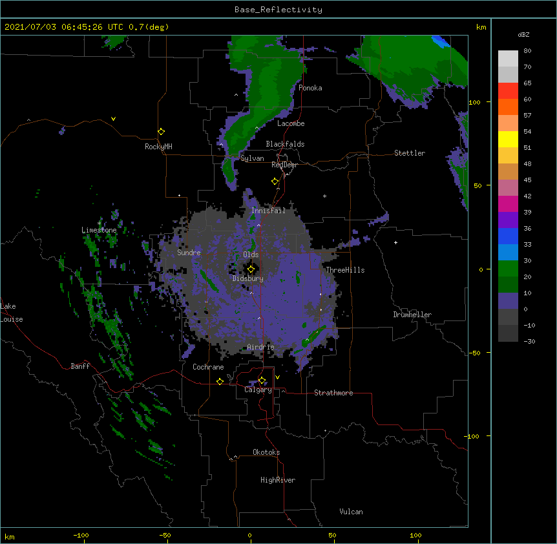Click the -50 tick on the right axis

[x=474, y=353]
